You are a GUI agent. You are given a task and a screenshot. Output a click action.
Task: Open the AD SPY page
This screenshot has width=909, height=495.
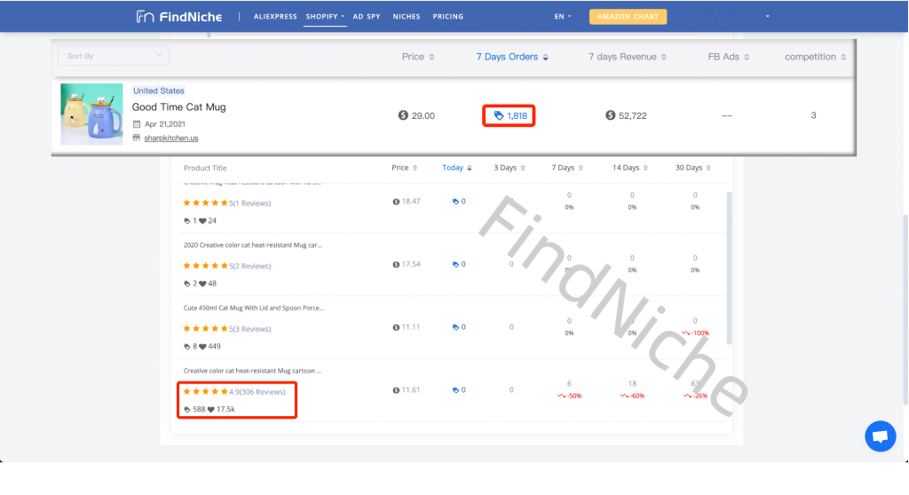pyautogui.click(x=367, y=17)
